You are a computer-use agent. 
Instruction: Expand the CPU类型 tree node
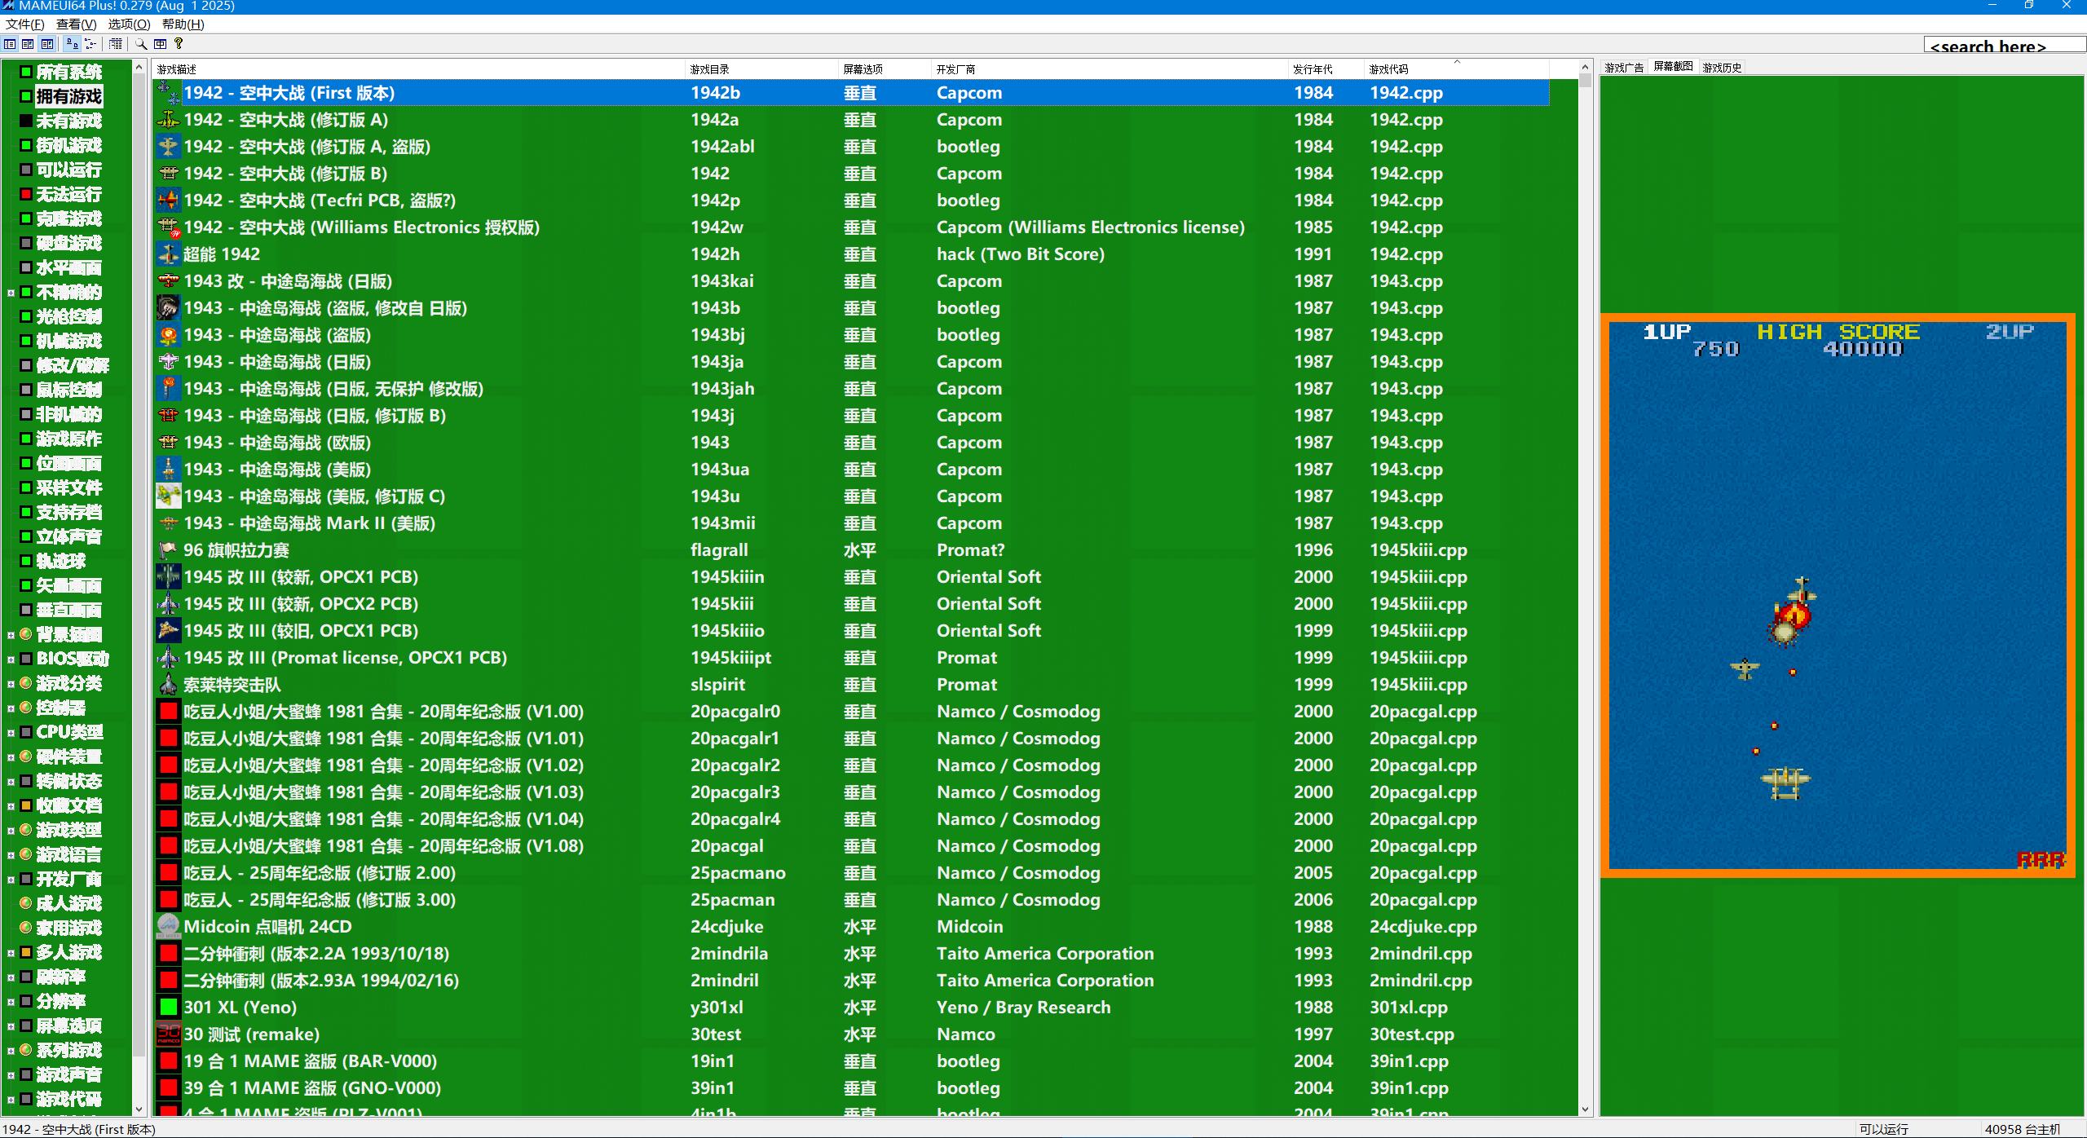(11, 733)
